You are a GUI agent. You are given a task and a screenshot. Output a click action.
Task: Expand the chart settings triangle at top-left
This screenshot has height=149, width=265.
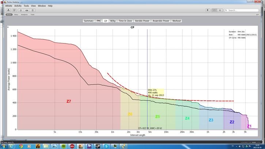tap(8, 27)
